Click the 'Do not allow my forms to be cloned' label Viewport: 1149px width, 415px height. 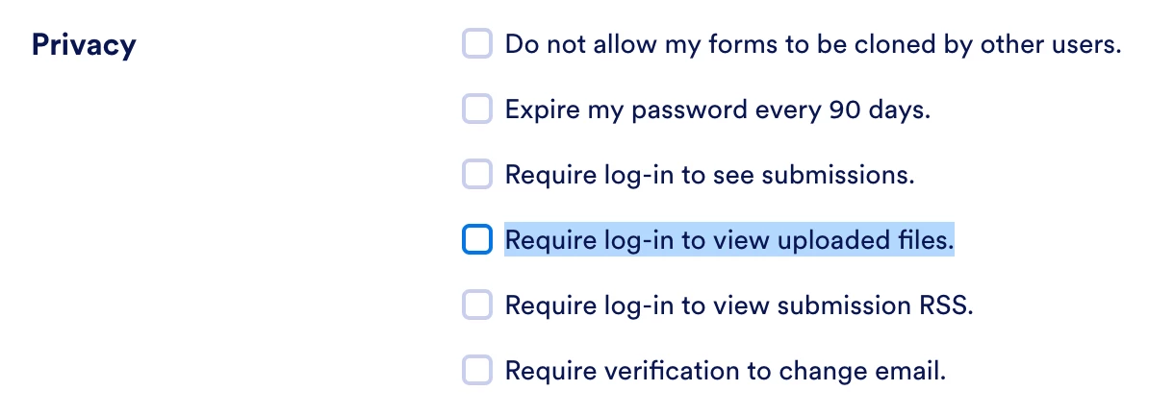pyautogui.click(x=813, y=44)
